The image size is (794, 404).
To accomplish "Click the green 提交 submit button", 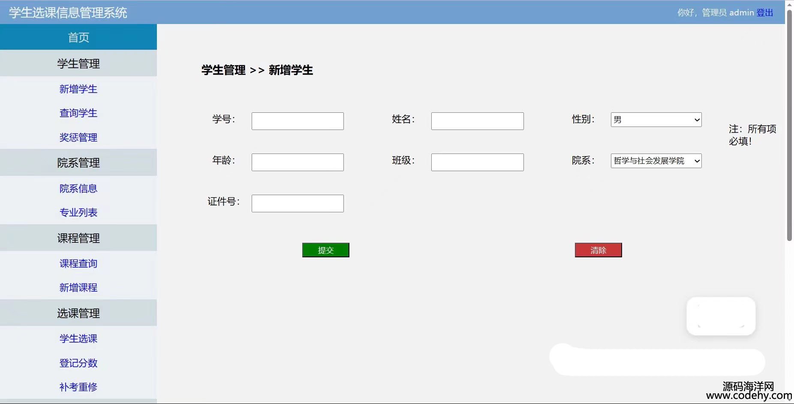I will click(x=325, y=250).
